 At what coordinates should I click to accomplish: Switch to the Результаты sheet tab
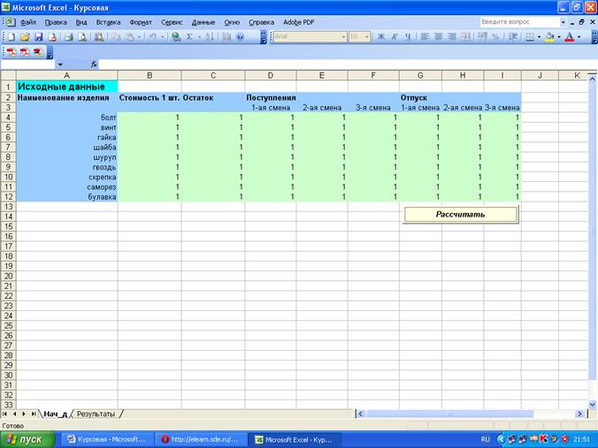click(x=97, y=414)
